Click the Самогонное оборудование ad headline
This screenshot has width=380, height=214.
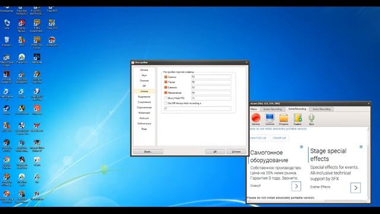[x=269, y=156]
